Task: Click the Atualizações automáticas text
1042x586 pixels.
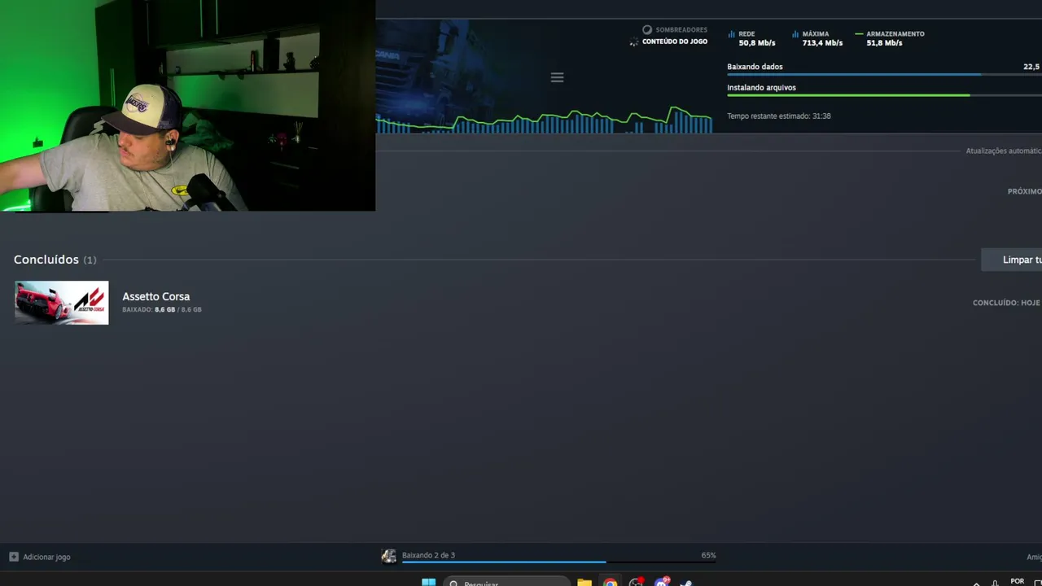Action: (1004, 151)
